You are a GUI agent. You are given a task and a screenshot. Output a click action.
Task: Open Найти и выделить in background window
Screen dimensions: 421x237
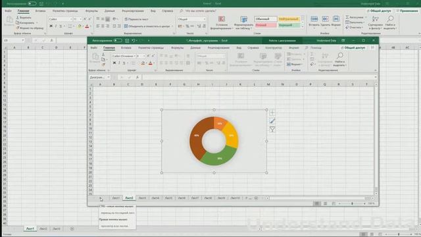coord(390,23)
